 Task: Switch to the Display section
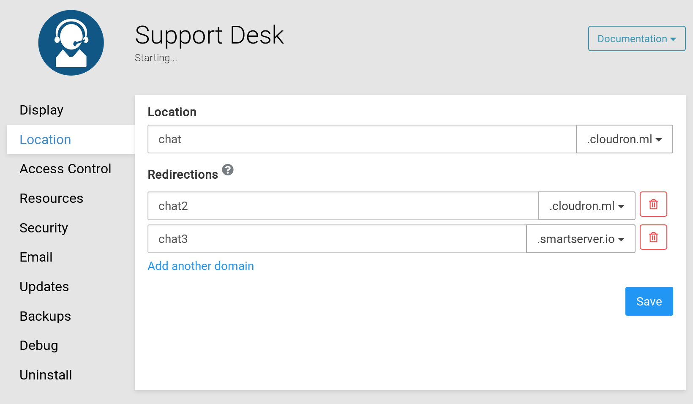[41, 110]
